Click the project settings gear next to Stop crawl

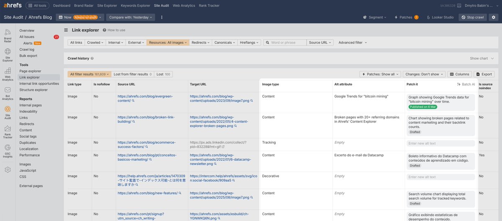(494, 17)
